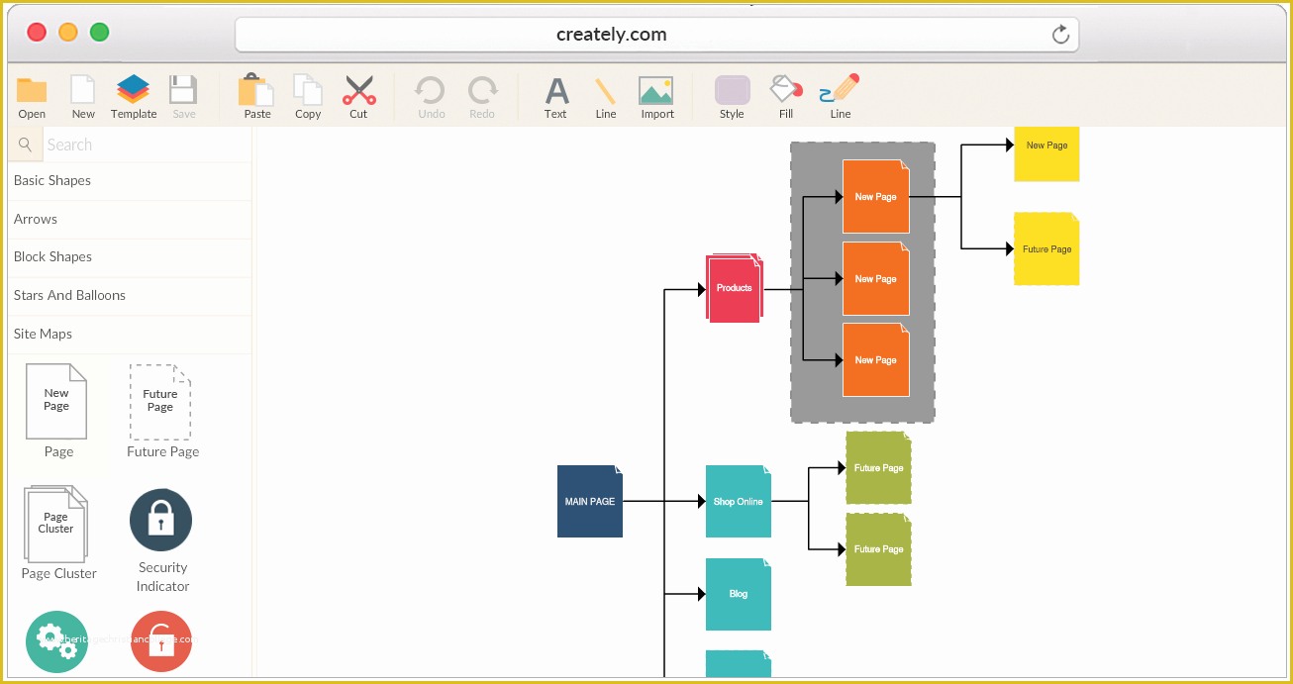Click the Undo arrow icon

(x=430, y=90)
